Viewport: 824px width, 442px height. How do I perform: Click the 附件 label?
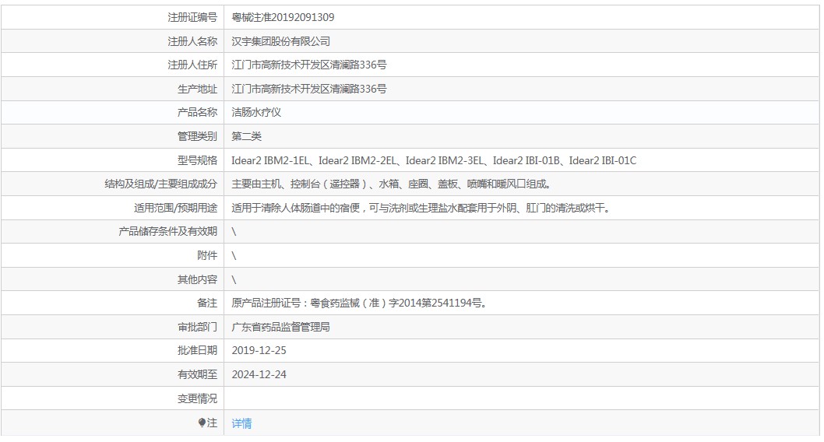tap(207, 256)
